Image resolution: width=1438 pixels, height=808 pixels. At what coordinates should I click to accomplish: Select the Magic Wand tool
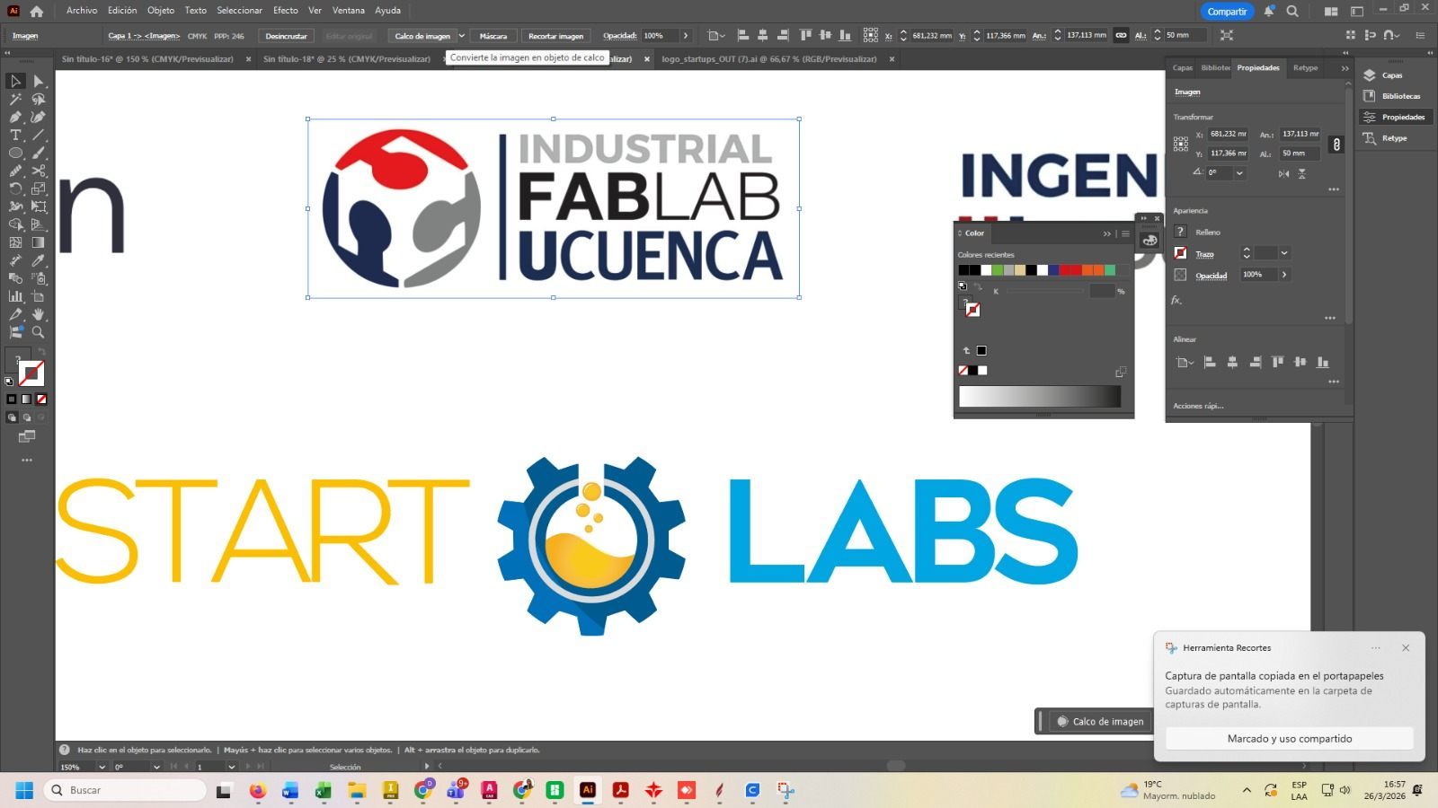(x=15, y=99)
